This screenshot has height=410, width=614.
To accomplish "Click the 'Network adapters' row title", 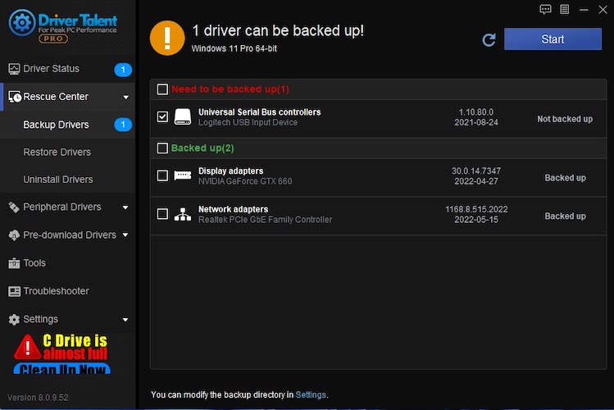I will coord(233,209).
